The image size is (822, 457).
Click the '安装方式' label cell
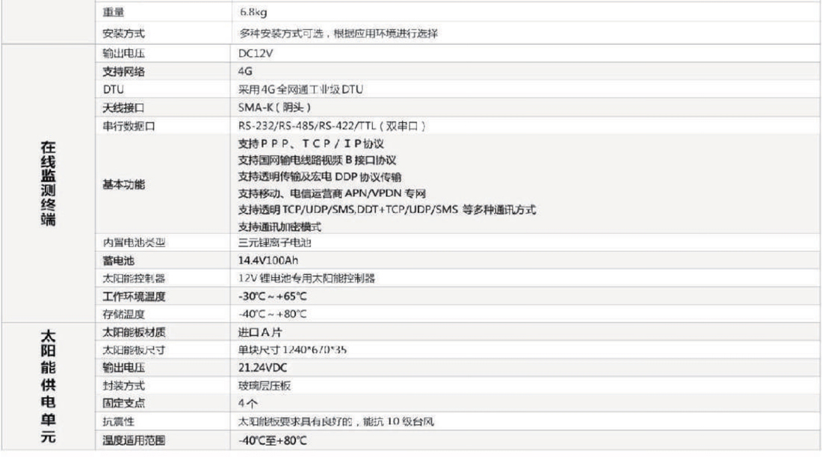pos(123,34)
